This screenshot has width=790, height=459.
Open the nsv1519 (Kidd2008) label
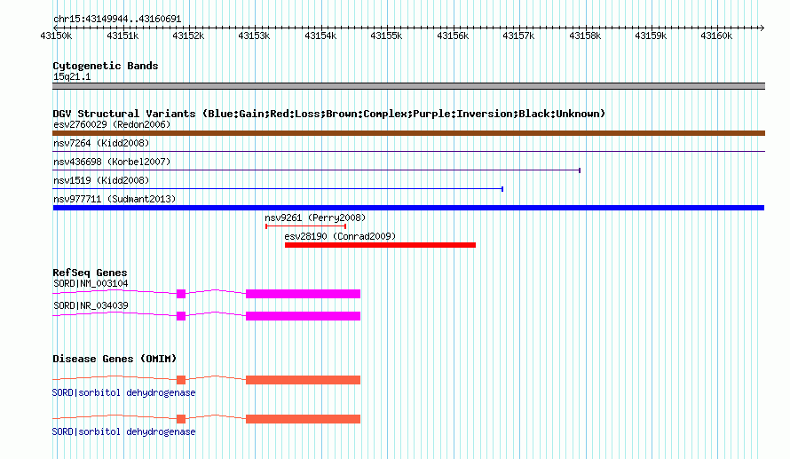click(x=101, y=180)
